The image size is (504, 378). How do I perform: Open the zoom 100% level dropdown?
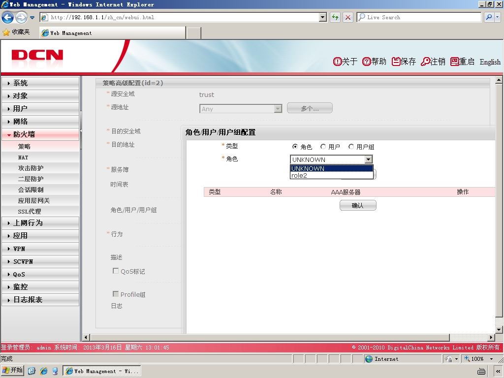[x=492, y=359]
